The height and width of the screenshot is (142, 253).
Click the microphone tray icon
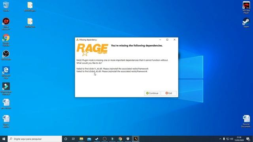[x=224, y=139]
